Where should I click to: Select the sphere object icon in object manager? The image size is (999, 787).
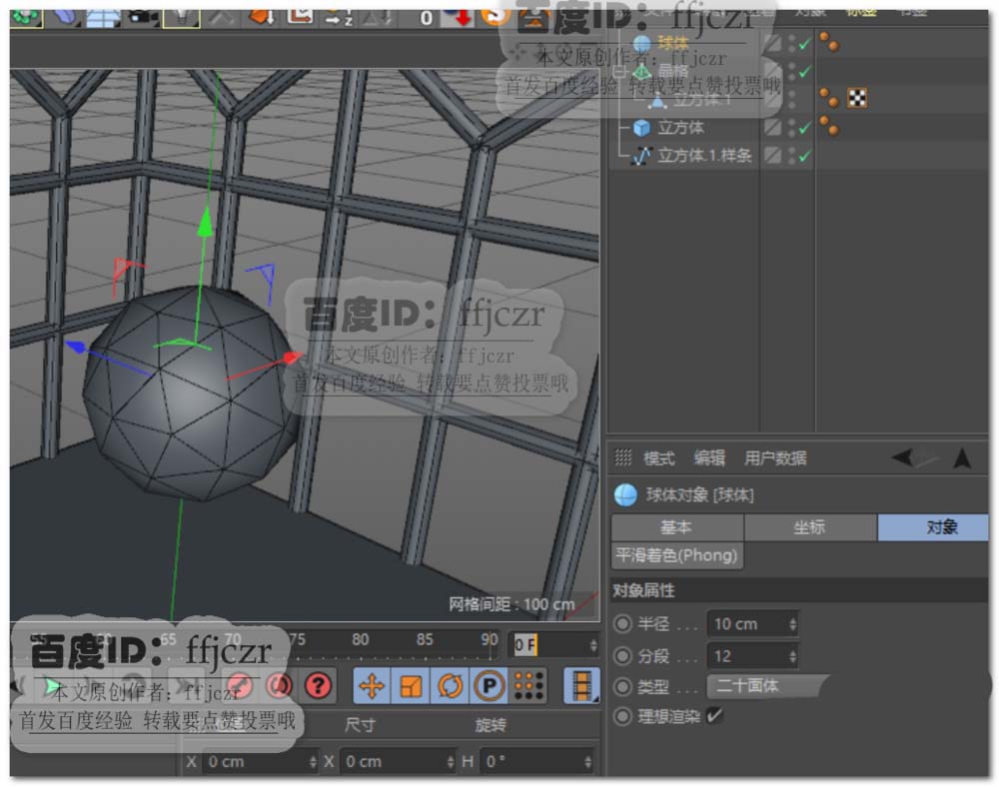coord(642,43)
